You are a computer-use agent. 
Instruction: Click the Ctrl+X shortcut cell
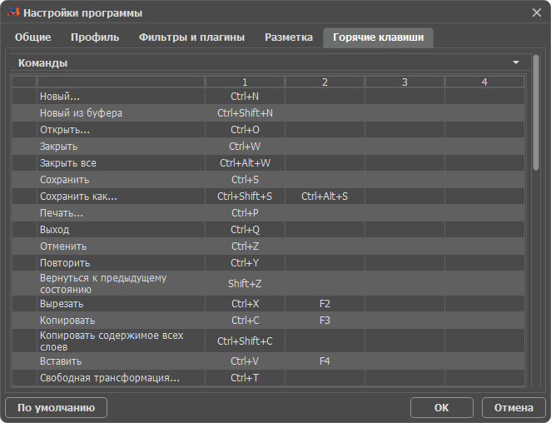[245, 304]
